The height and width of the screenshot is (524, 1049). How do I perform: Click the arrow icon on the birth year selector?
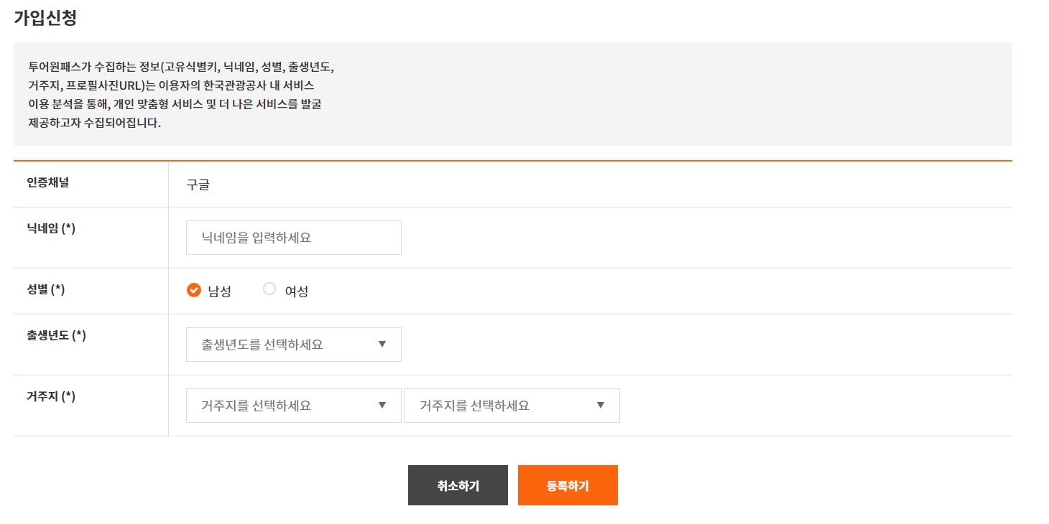click(383, 344)
